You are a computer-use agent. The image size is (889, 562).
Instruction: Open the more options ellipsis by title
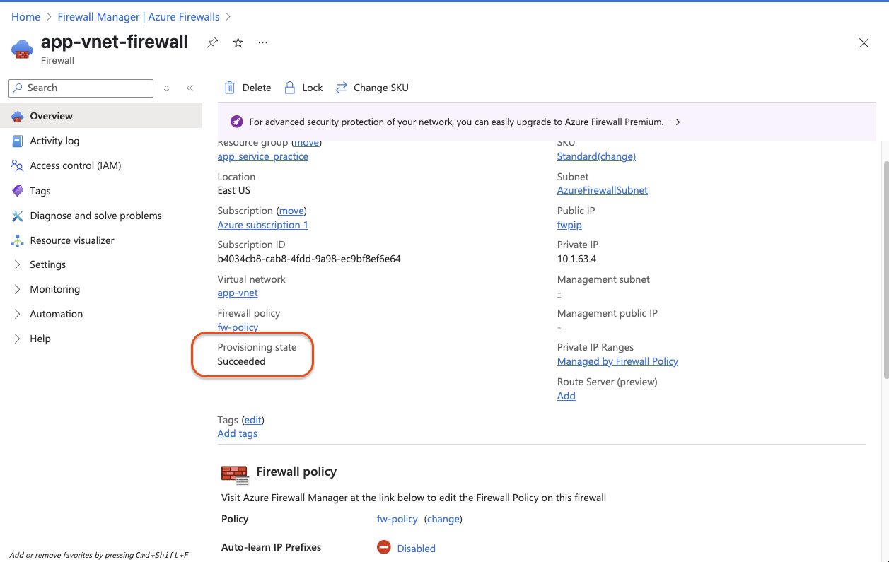(x=263, y=42)
